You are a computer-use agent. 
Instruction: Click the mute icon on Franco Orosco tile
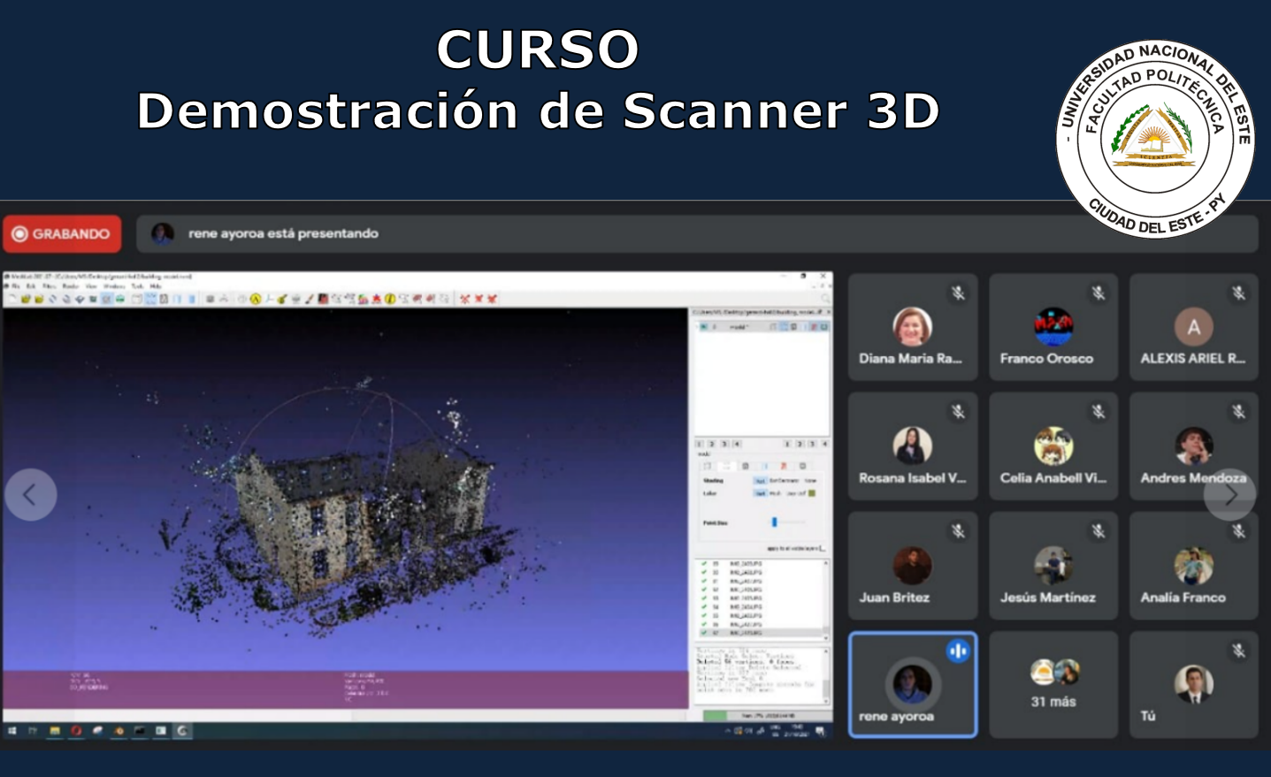pyautogui.click(x=1099, y=293)
